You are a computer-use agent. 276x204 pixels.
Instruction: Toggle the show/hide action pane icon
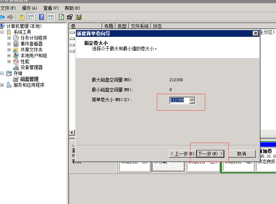click(x=51, y=17)
